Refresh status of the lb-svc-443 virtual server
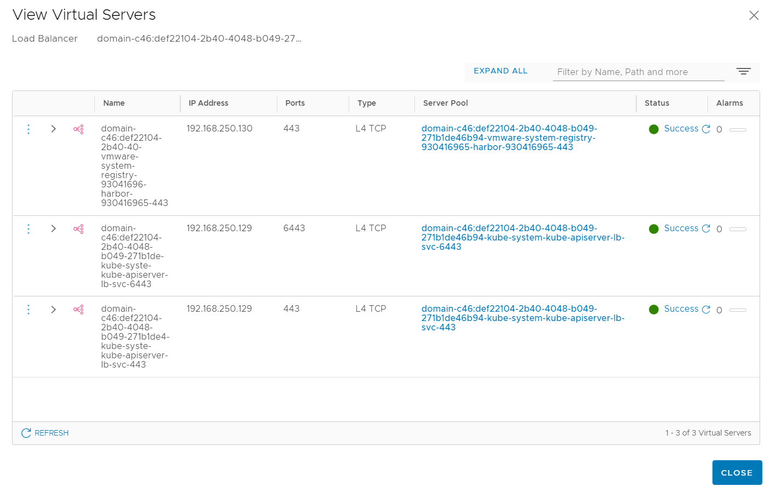This screenshot has height=492, width=770. pyautogui.click(x=706, y=310)
